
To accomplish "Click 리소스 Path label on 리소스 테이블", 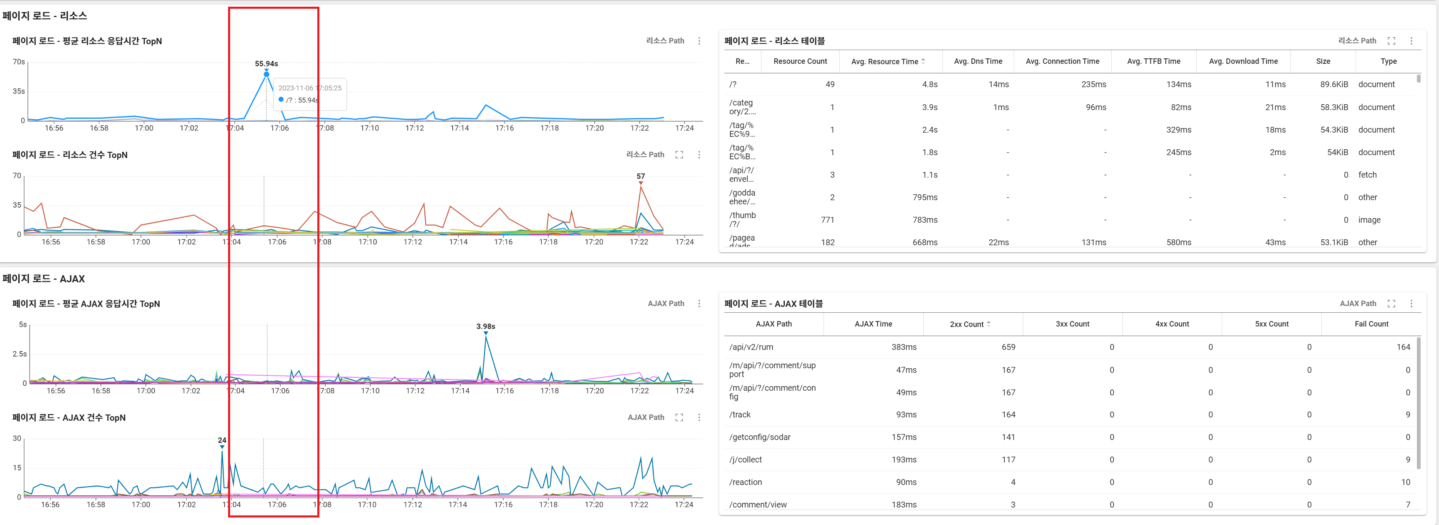I will point(1356,41).
